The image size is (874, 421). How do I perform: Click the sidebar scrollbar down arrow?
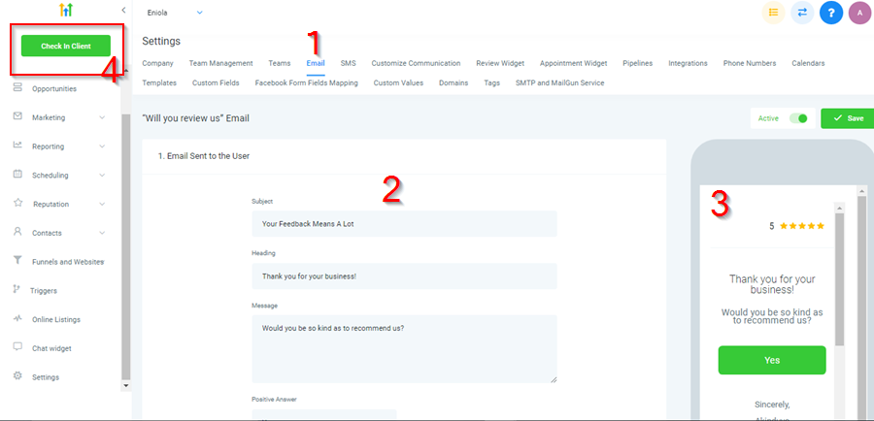coord(126,385)
